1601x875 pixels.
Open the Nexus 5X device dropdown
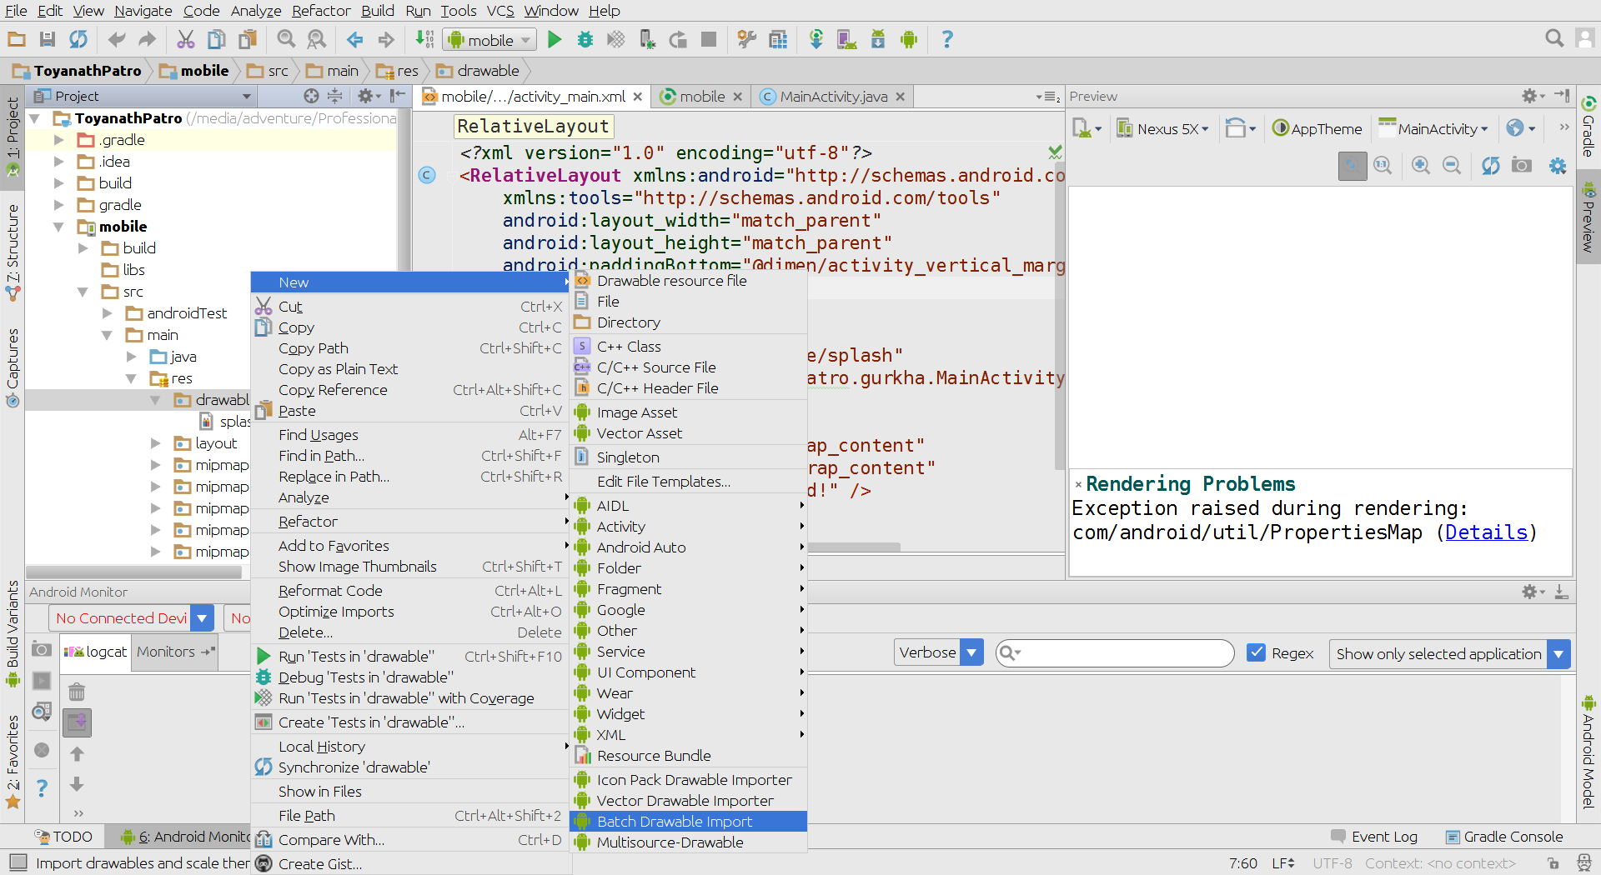(x=1164, y=129)
